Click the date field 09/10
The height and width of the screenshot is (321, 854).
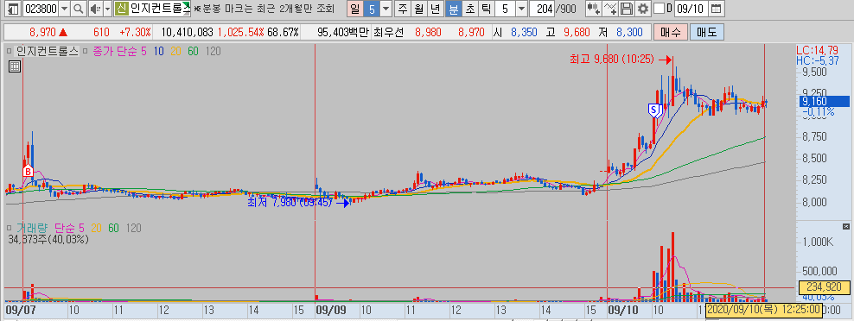(691, 9)
